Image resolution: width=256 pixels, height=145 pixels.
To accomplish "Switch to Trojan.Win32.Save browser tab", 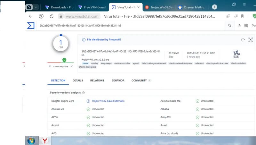I will pos(159,7).
